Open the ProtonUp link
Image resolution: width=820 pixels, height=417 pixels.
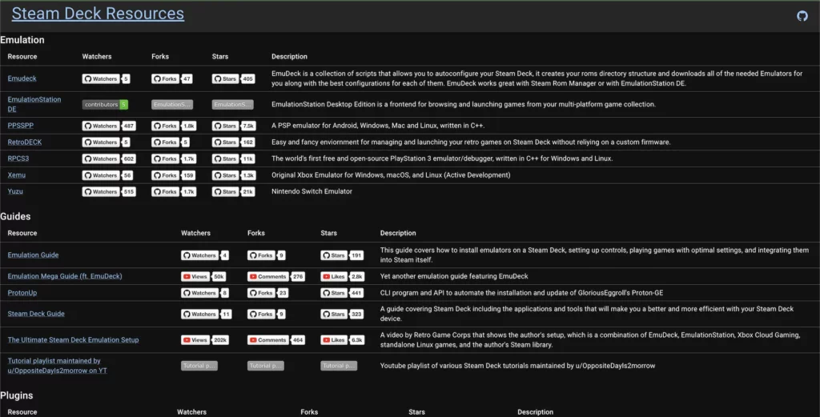22,293
